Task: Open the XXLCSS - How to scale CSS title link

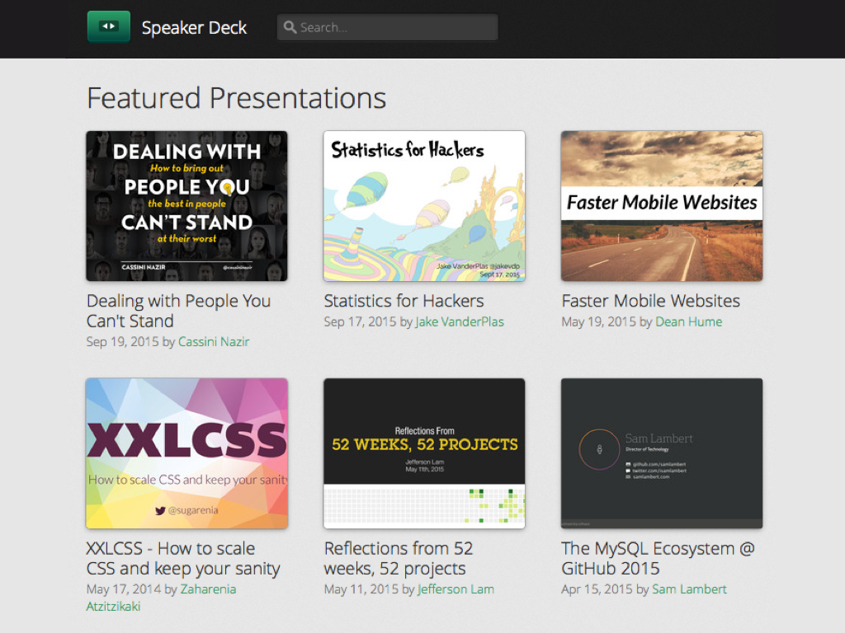Action: (x=182, y=558)
